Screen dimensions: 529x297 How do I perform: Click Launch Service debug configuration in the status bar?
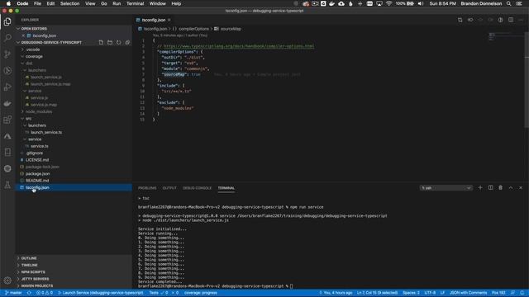coord(101,293)
